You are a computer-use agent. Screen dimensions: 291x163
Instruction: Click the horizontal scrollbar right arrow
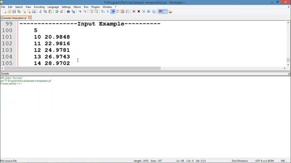point(285,68)
